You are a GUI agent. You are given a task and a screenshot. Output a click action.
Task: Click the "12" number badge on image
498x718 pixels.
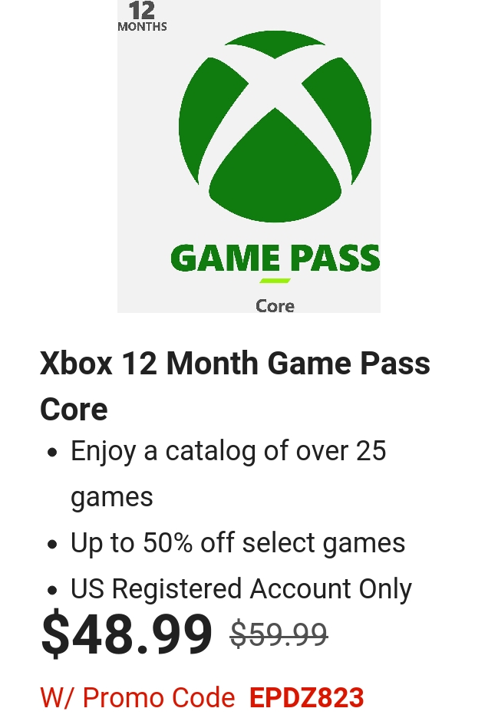[142, 11]
